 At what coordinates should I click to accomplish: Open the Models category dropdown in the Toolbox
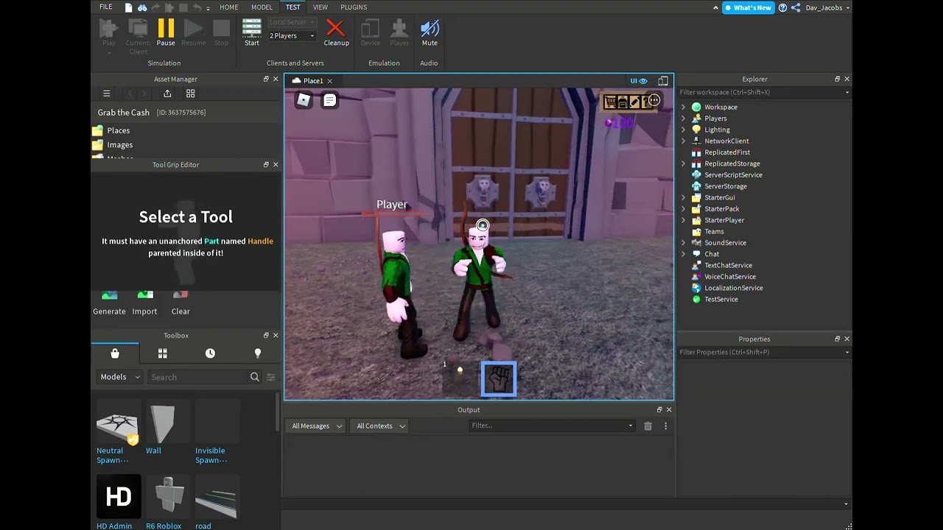click(119, 377)
